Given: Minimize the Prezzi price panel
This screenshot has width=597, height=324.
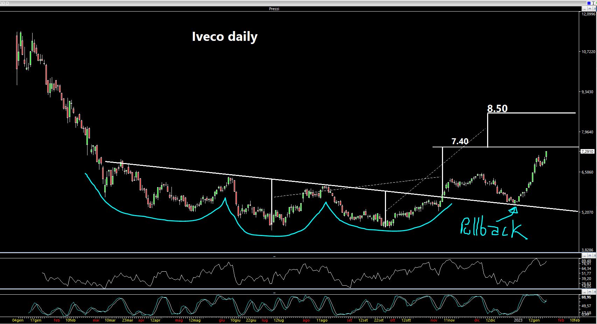Looking at the screenshot, I should click(584, 9).
